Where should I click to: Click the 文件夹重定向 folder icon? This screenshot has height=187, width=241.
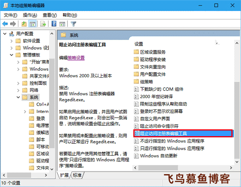136,67
